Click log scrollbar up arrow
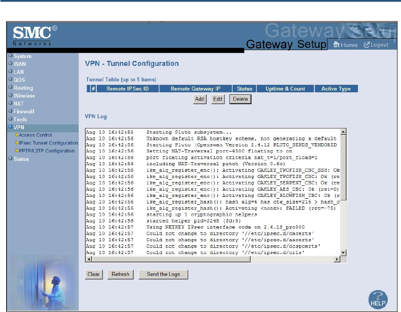This screenshot has width=401, height=312. [343, 132]
